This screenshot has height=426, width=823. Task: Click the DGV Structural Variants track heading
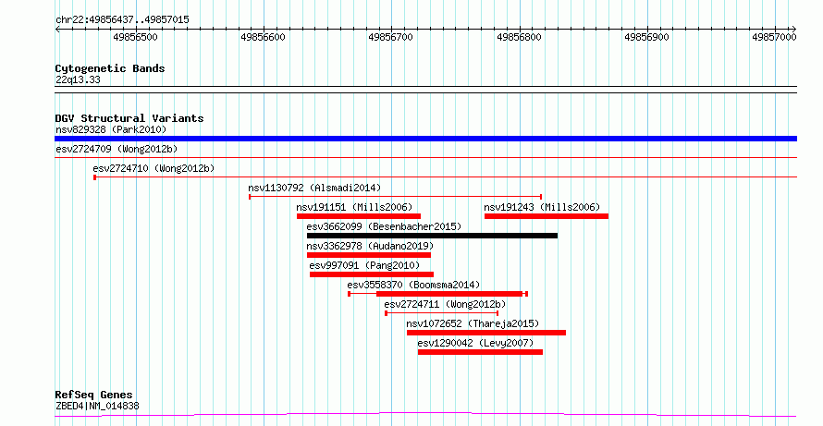(129, 118)
